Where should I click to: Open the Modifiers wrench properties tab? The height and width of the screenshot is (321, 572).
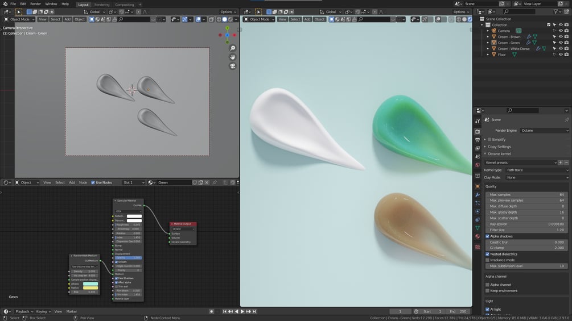click(x=478, y=195)
